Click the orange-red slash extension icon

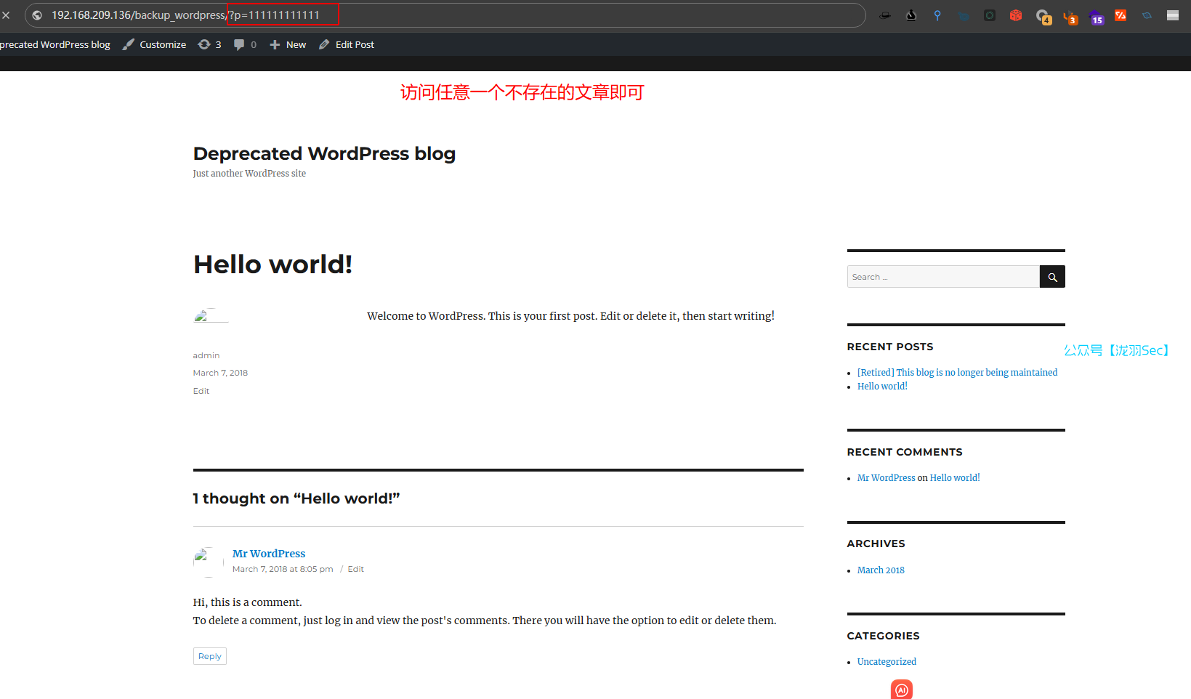[1121, 15]
